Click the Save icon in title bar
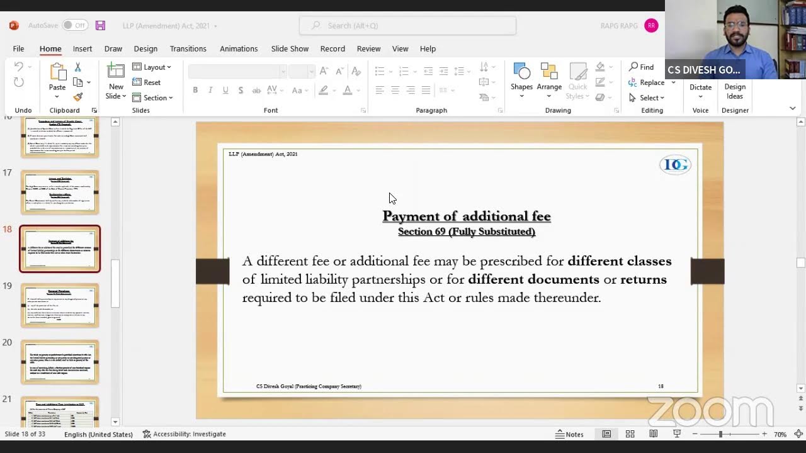 click(100, 26)
